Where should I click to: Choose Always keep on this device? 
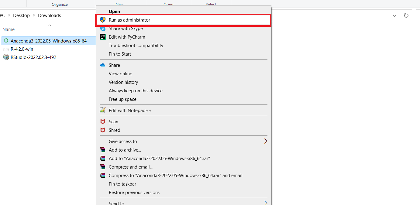point(136,91)
